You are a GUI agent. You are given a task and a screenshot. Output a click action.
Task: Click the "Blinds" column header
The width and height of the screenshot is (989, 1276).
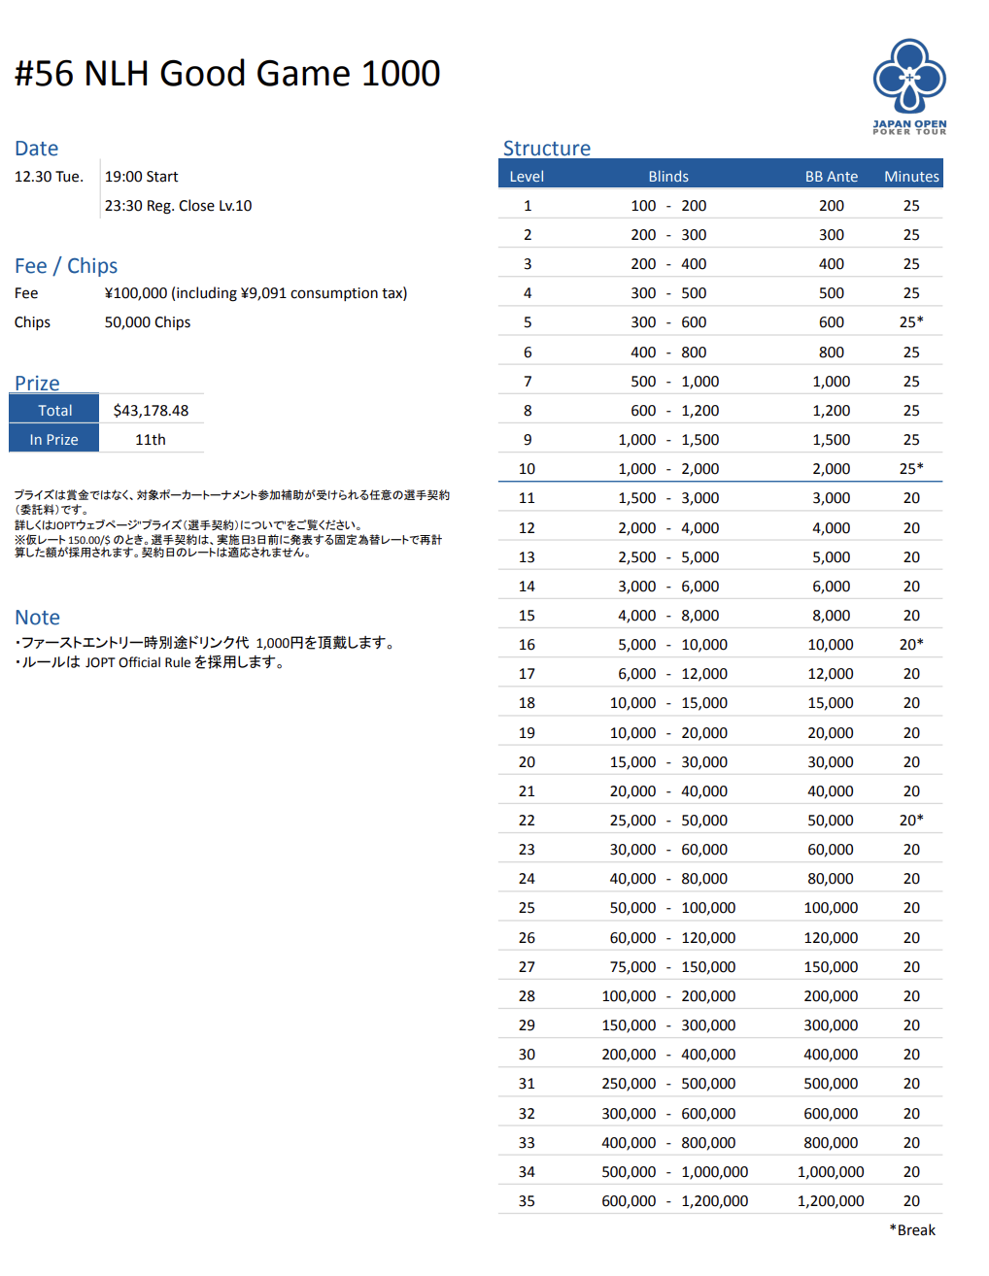tap(668, 177)
